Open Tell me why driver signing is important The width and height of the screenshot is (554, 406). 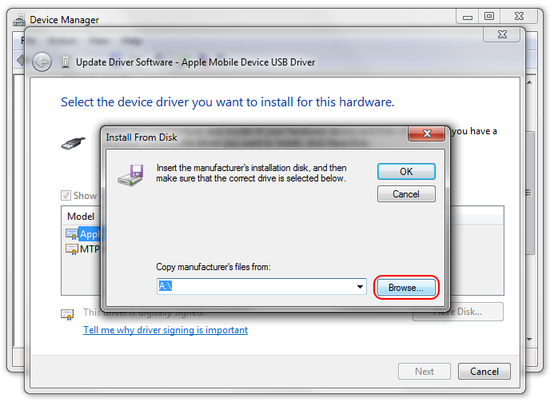165,330
